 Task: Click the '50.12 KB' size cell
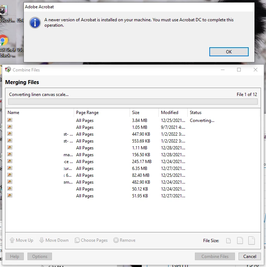point(140,189)
